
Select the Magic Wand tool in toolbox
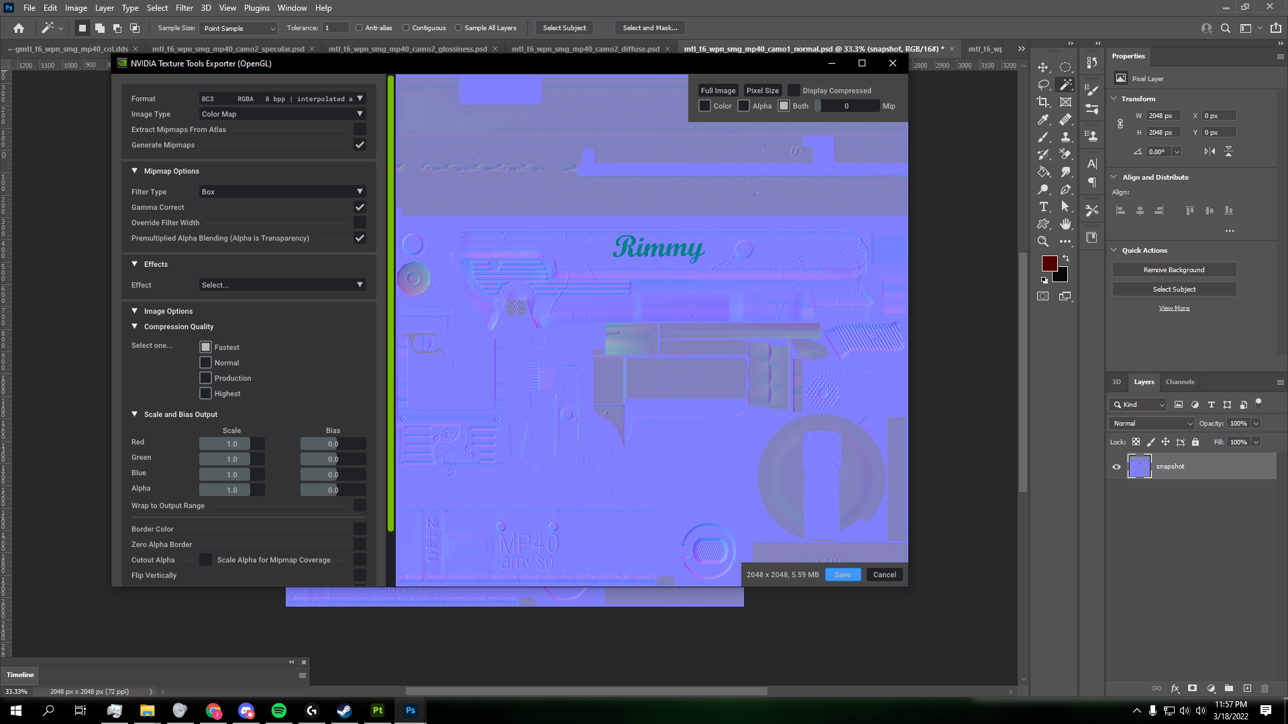point(1065,84)
